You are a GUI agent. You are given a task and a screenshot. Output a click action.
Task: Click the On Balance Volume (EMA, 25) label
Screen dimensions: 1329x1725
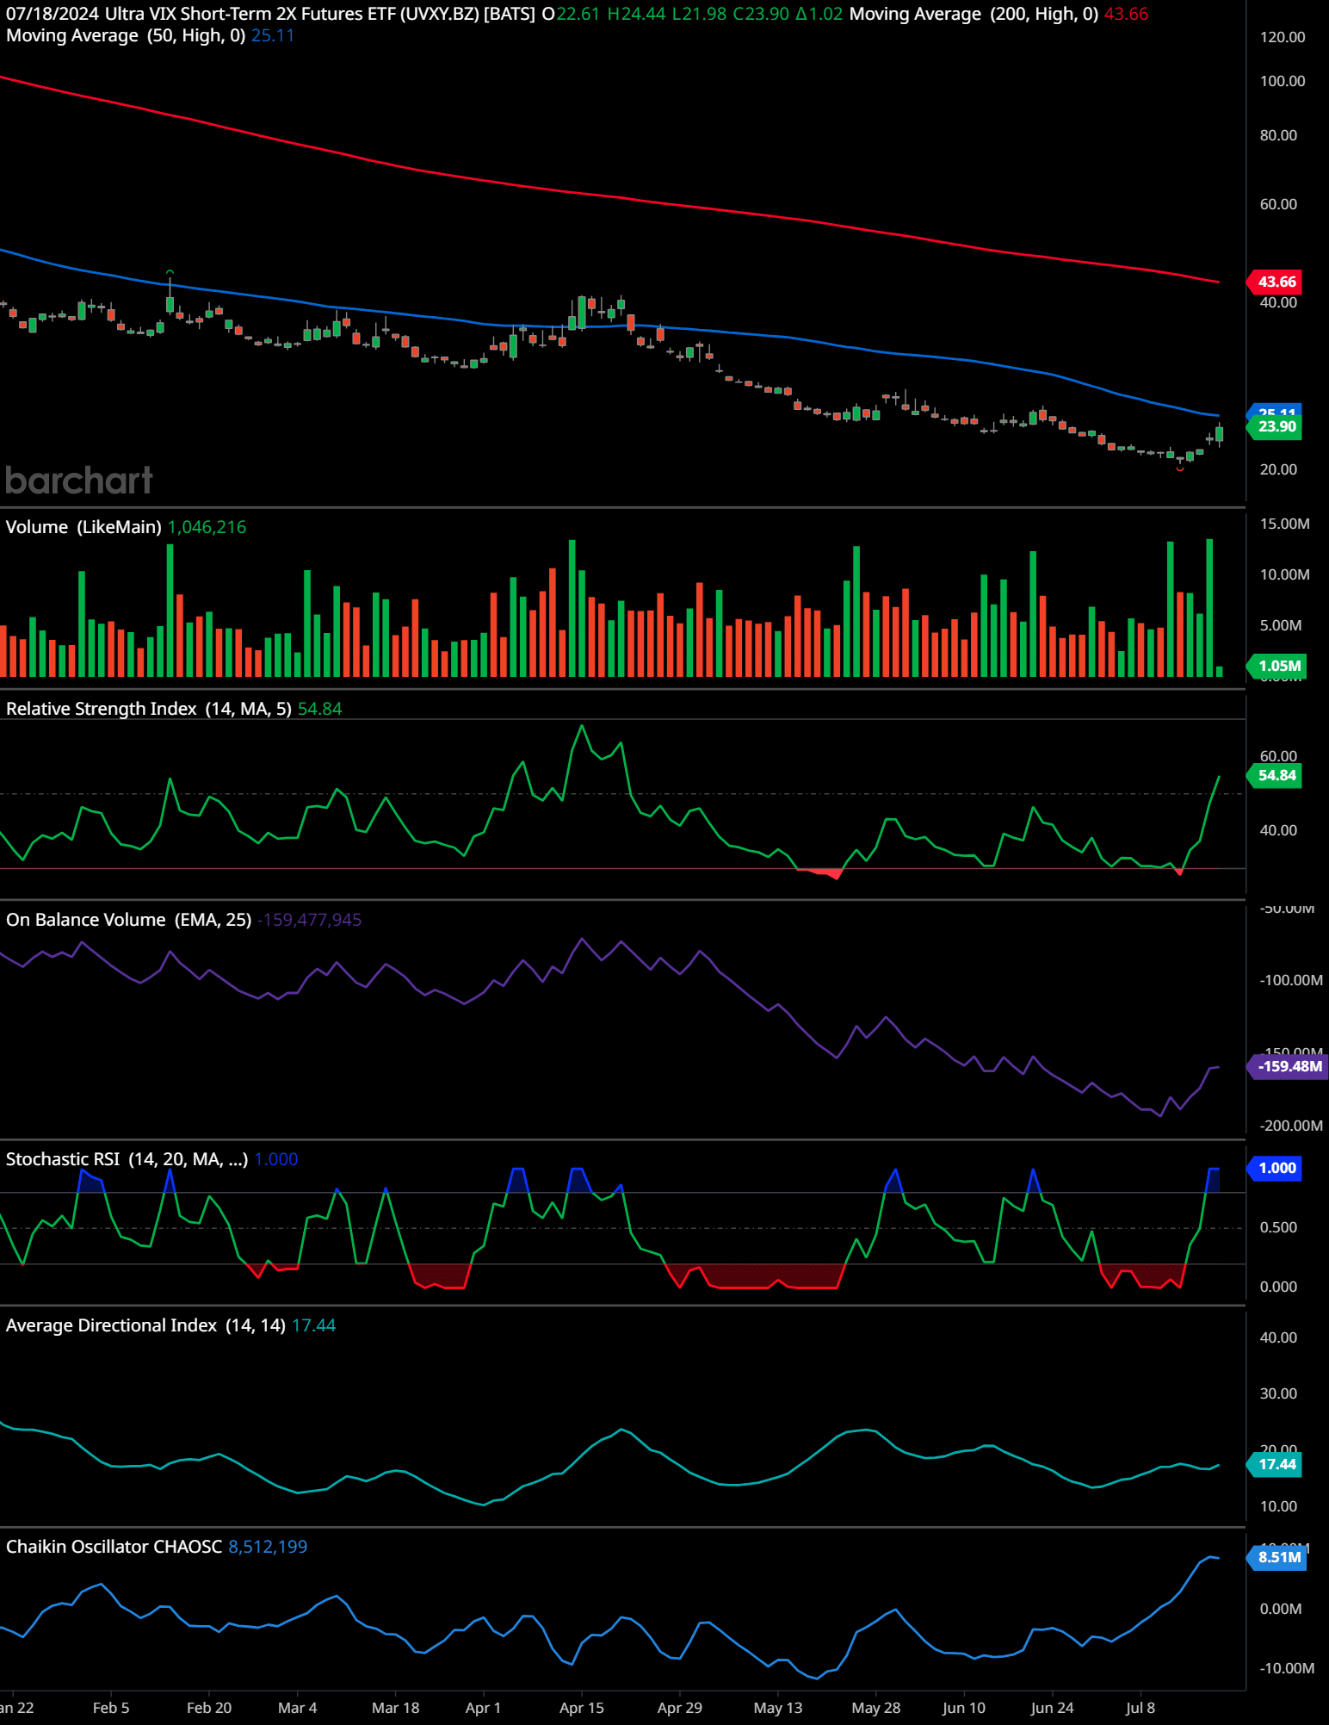(129, 920)
